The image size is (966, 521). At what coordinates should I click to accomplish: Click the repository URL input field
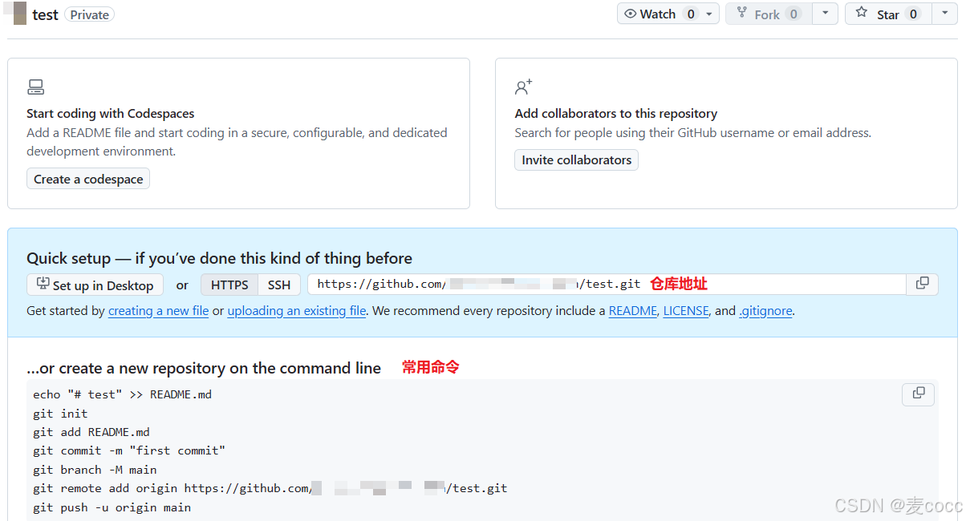pos(607,285)
